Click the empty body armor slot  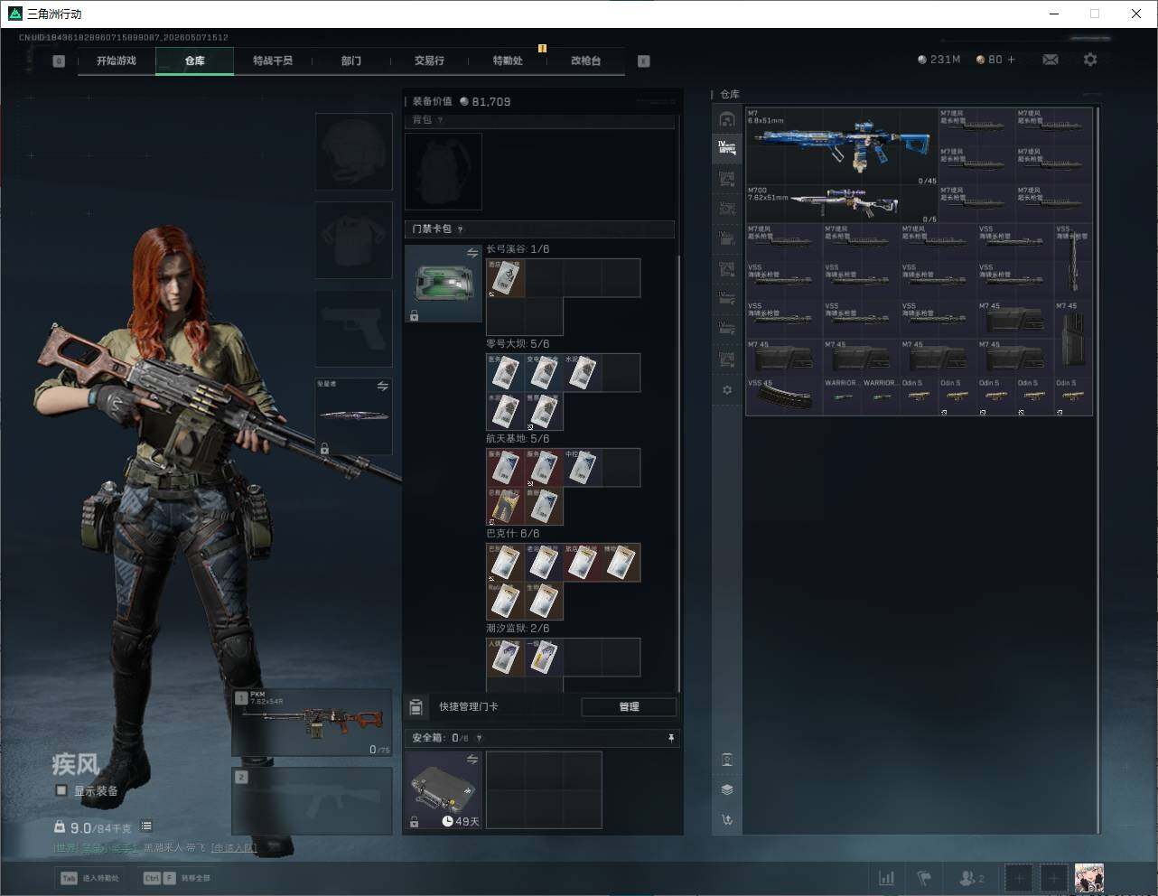pyautogui.click(x=353, y=240)
